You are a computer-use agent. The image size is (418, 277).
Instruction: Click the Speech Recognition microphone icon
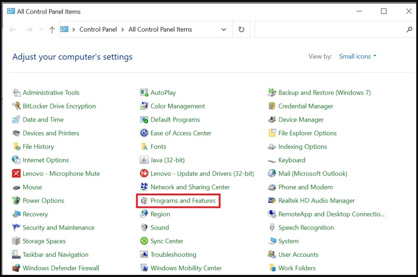[272, 228]
